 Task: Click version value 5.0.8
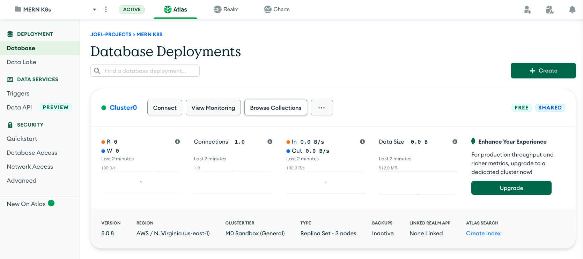pos(108,233)
